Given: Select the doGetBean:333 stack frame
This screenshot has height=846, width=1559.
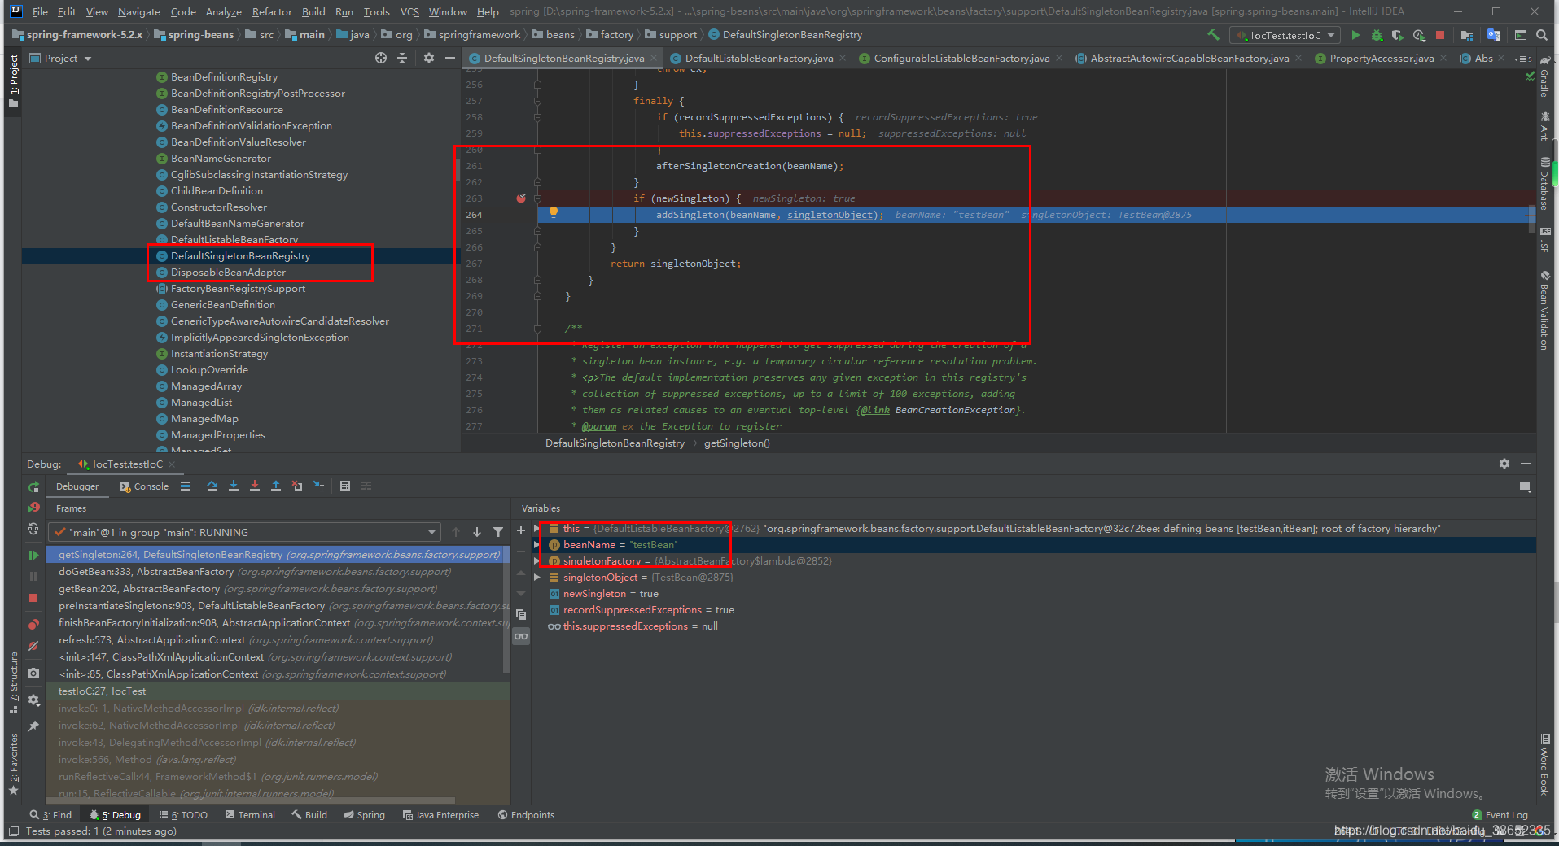Looking at the screenshot, I should [278, 572].
